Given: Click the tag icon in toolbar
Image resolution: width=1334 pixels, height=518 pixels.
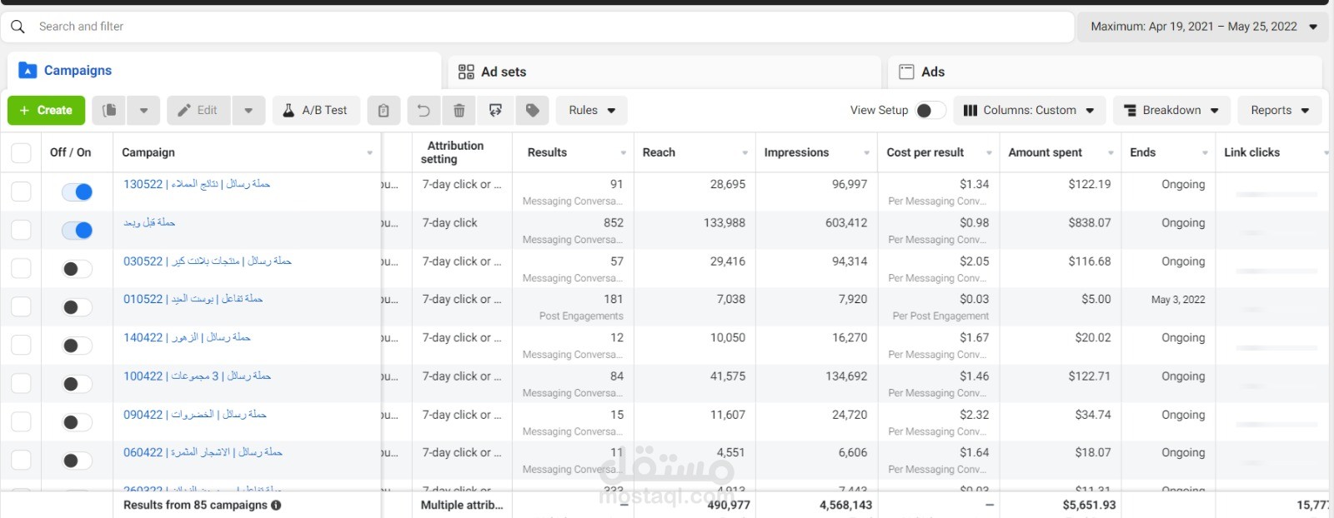Looking at the screenshot, I should tap(532, 110).
